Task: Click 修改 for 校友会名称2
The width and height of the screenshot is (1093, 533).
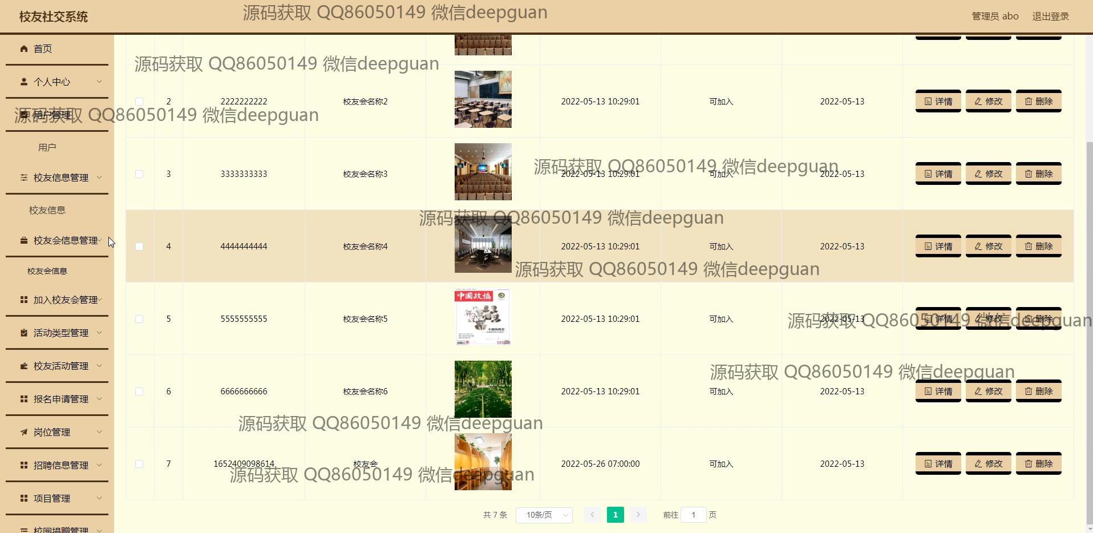Action: click(989, 102)
